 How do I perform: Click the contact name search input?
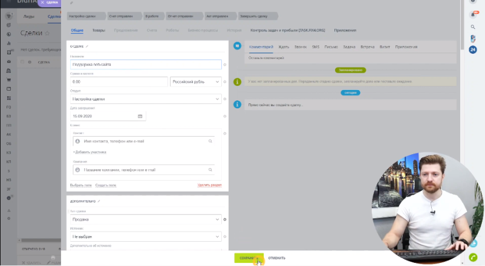point(144,141)
